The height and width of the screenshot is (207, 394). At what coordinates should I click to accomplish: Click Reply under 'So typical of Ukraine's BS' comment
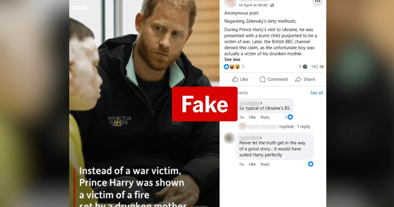coord(265,117)
